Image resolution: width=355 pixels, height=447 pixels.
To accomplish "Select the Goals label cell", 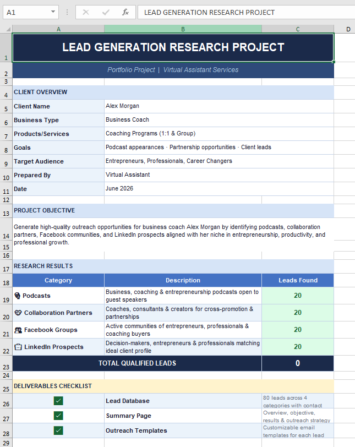I will (x=58, y=148).
